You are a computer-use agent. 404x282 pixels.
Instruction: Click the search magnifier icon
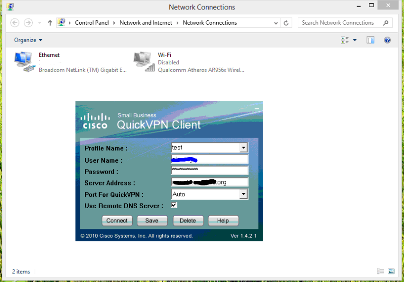[386, 23]
